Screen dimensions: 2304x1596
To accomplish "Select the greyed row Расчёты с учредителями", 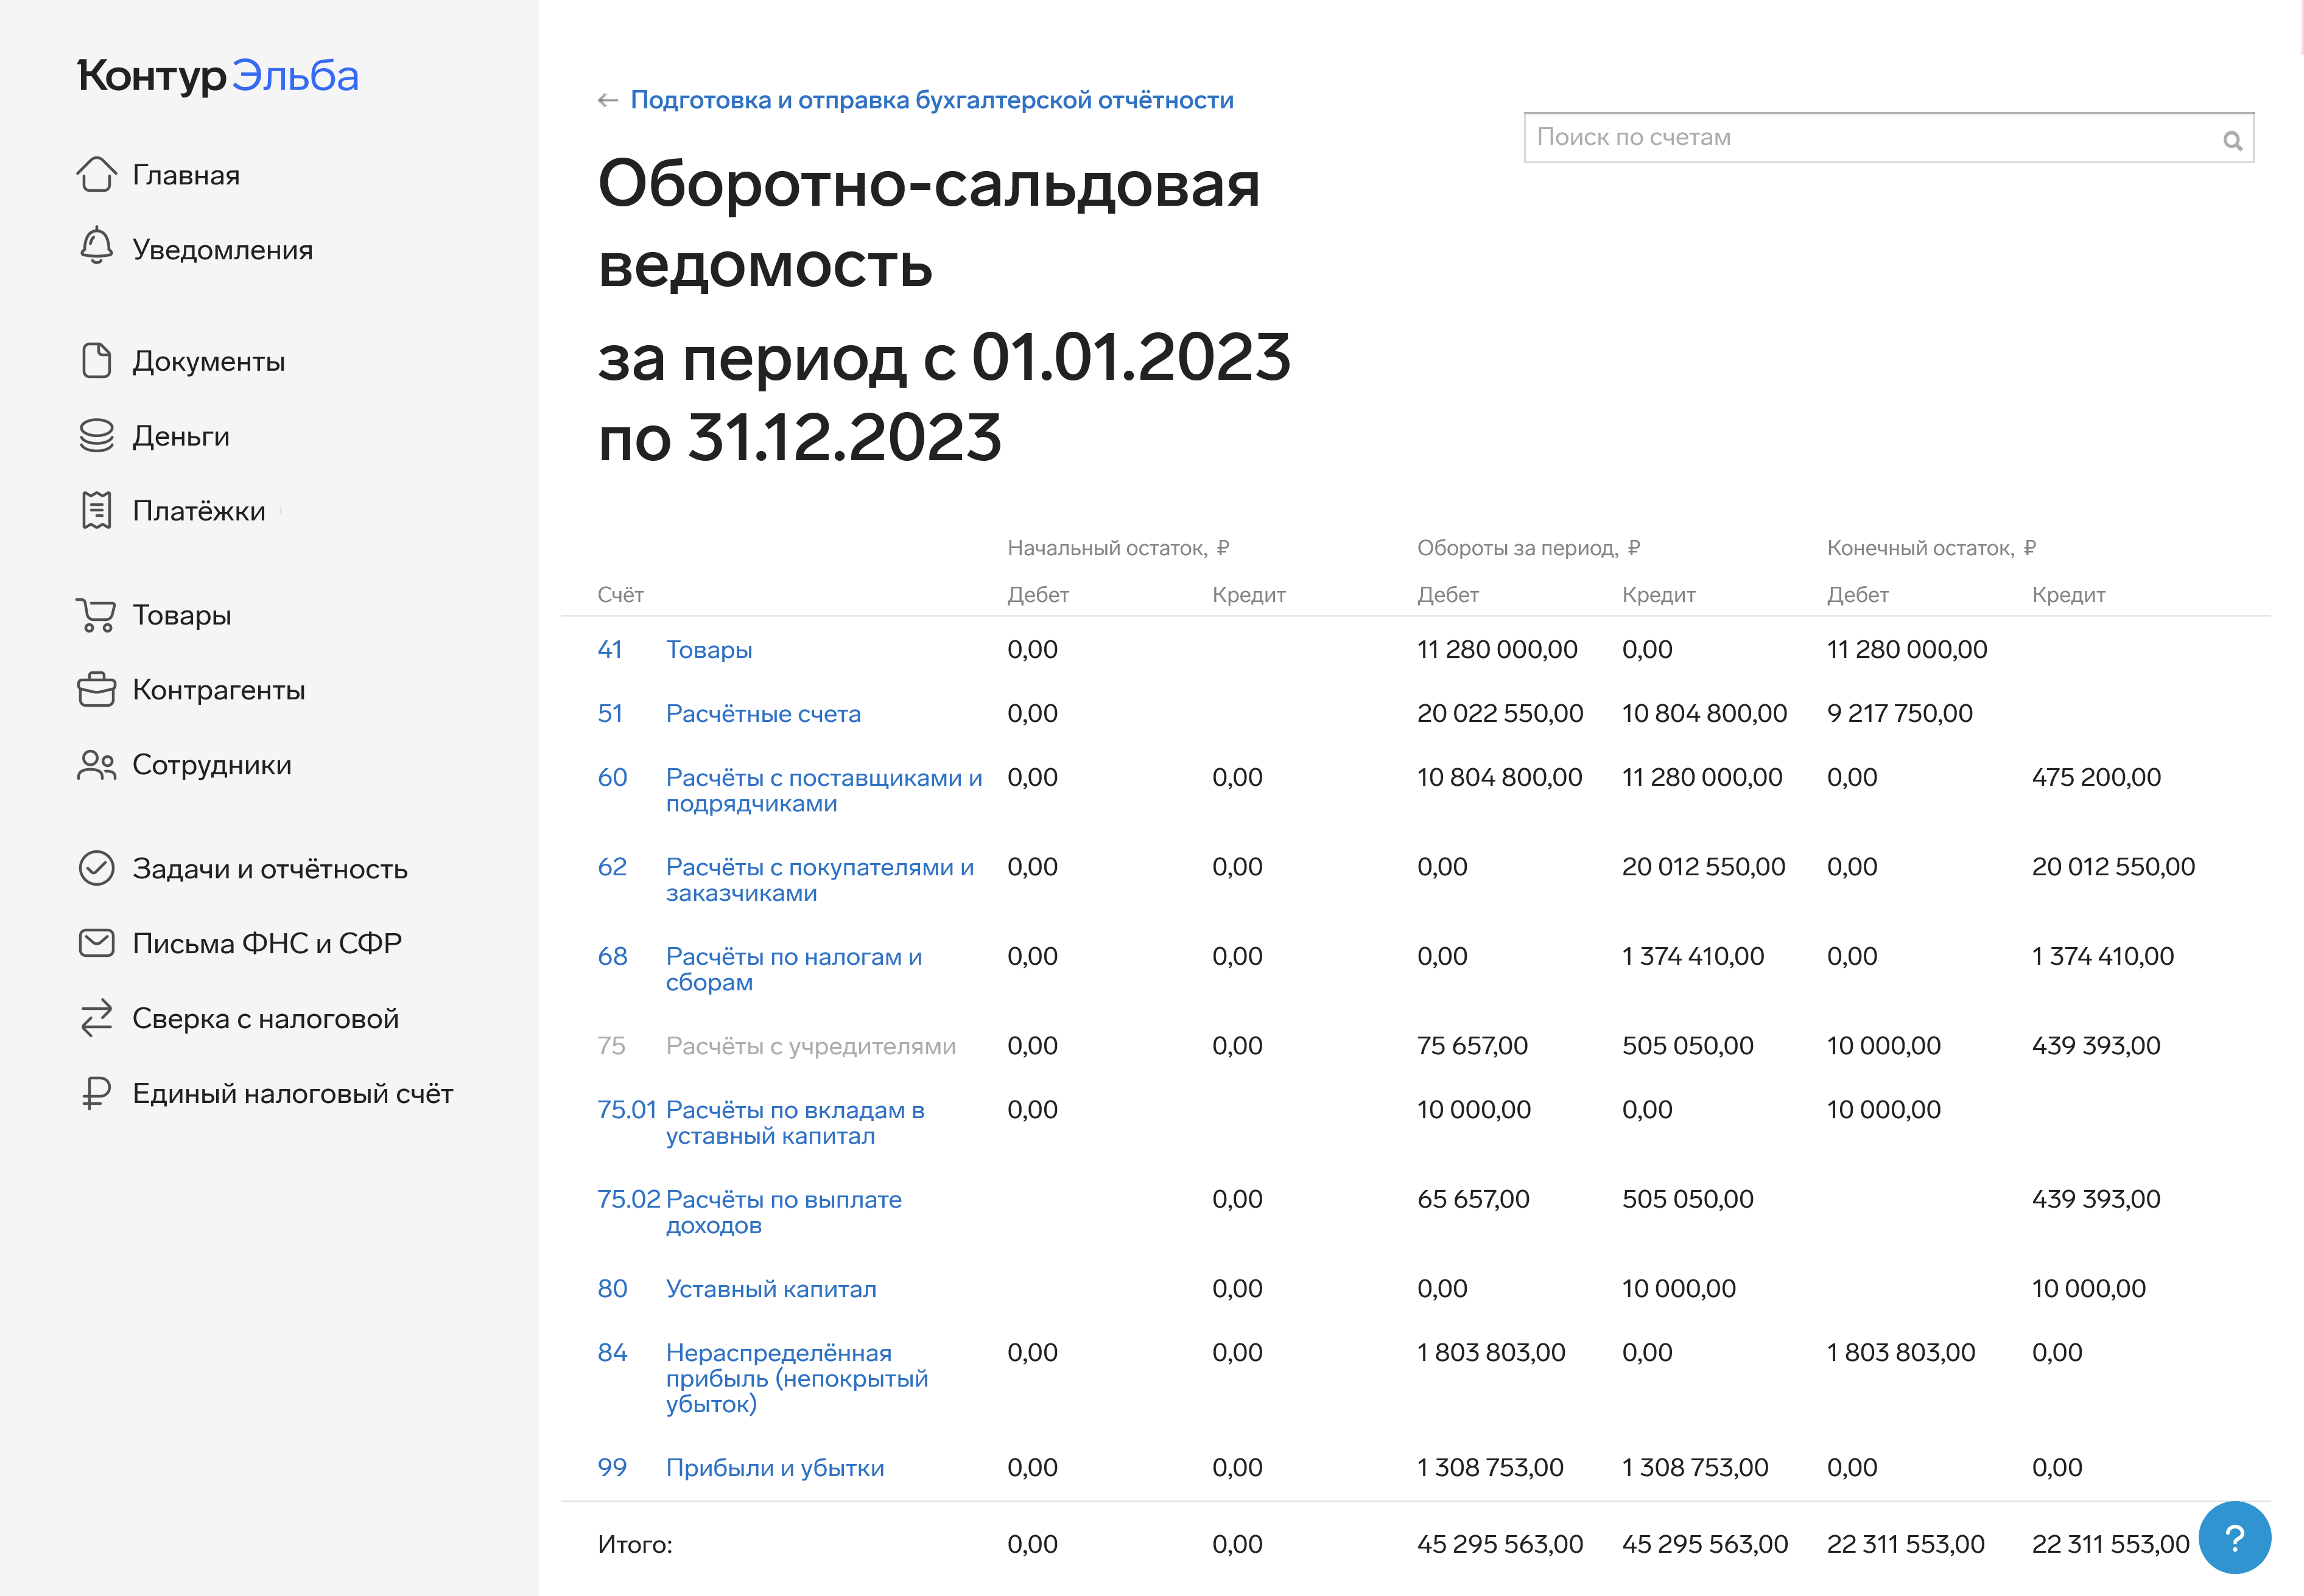I will pyautogui.click(x=811, y=1046).
